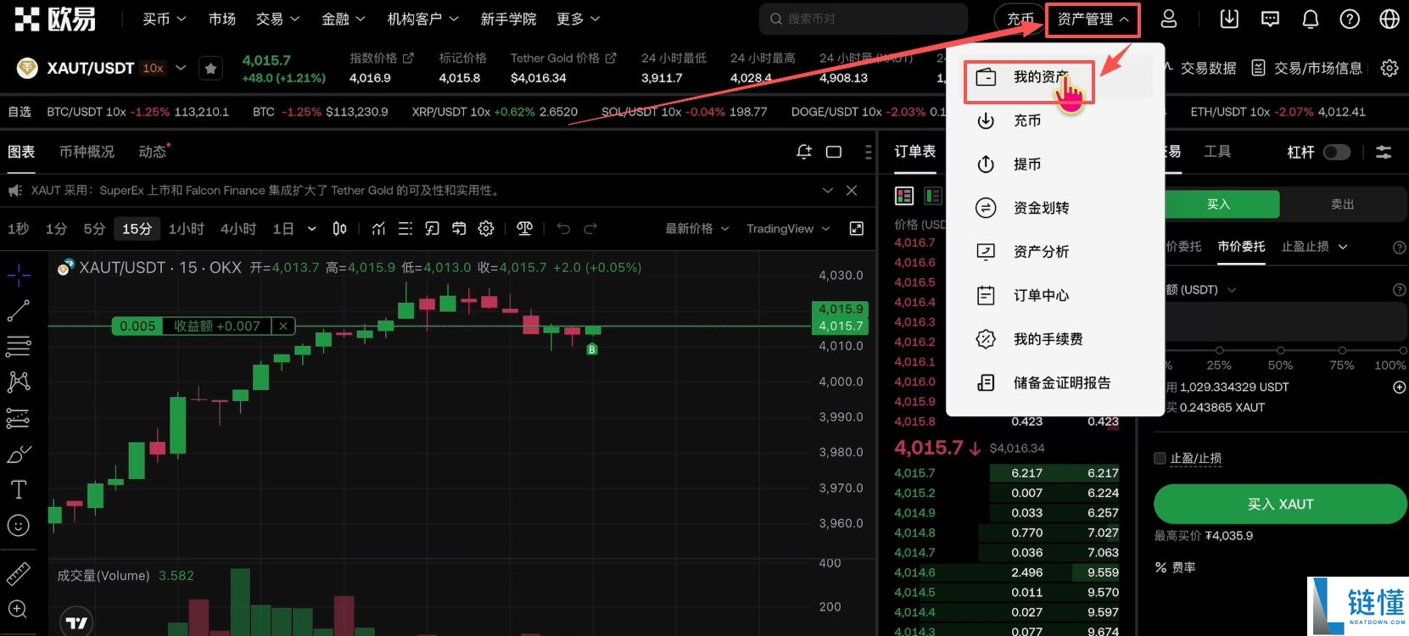Viewport: 1409px width, 636px height.
Task: Click the 买入 XAUT button
Action: pos(1280,504)
